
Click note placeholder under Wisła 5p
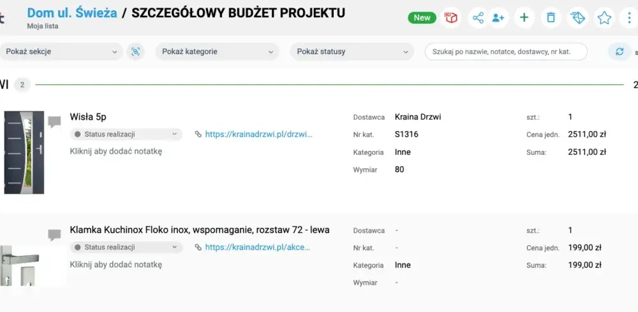(116, 151)
